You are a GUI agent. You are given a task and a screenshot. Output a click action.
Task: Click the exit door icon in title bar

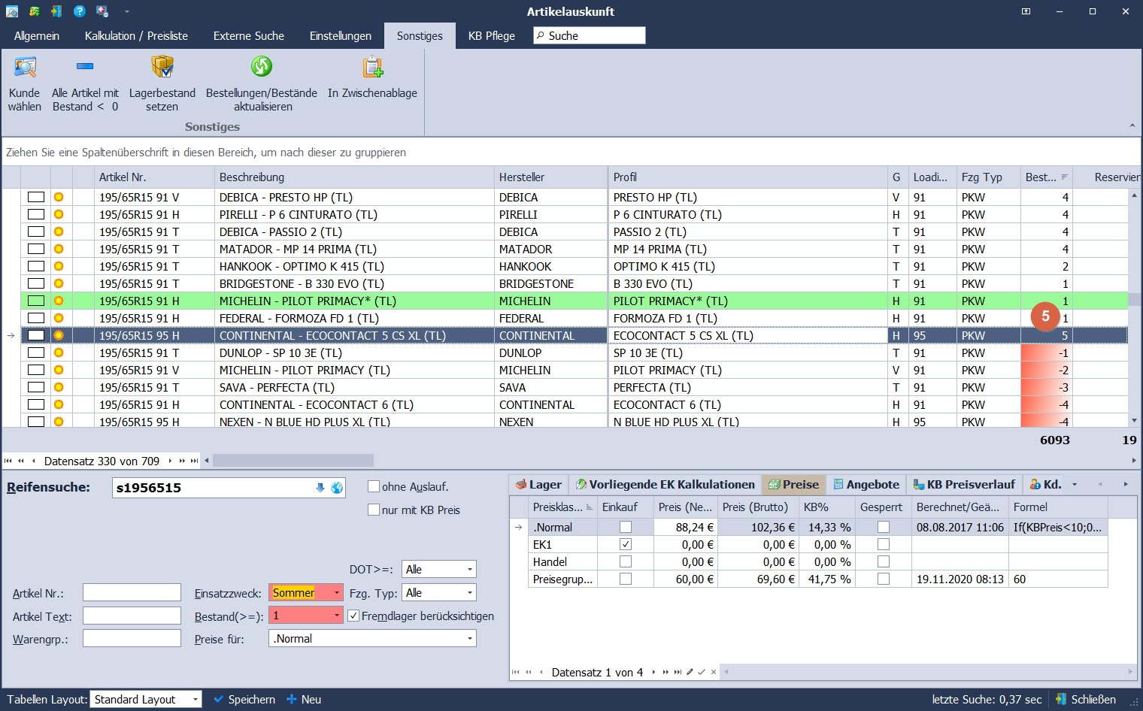57,11
